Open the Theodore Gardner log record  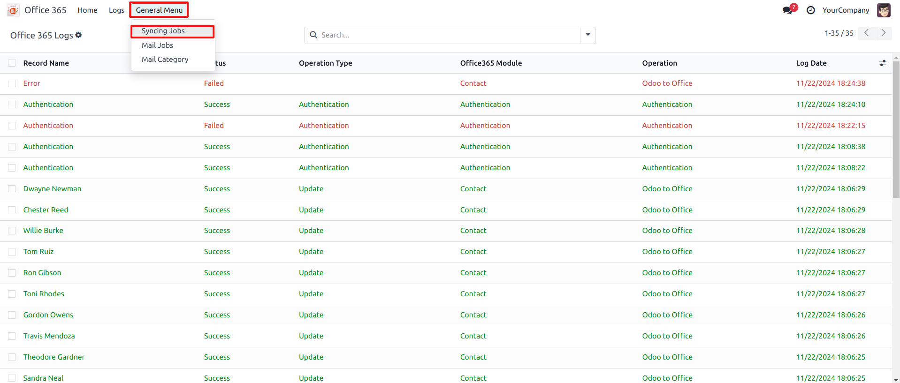(54, 357)
